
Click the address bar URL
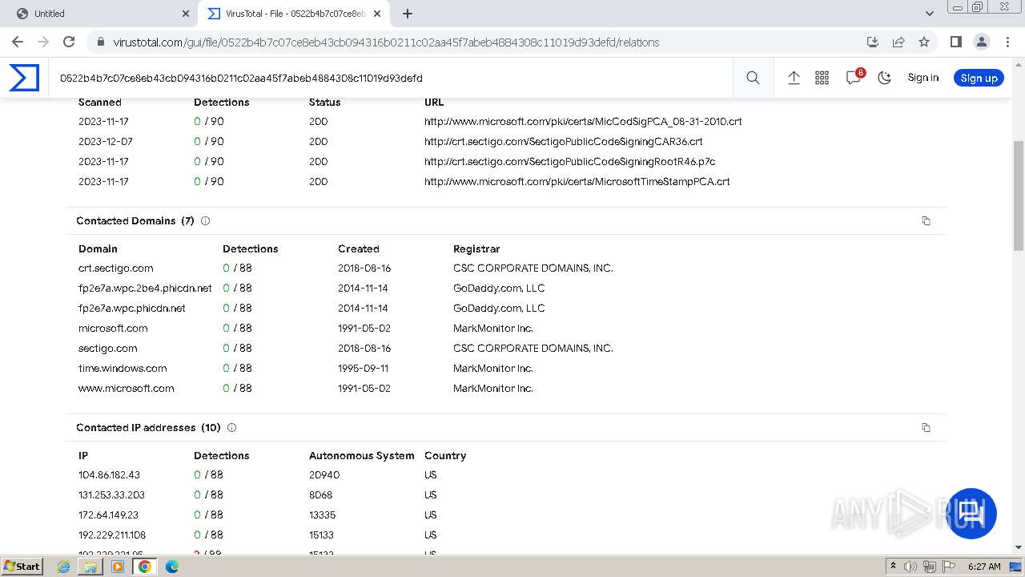(x=386, y=42)
